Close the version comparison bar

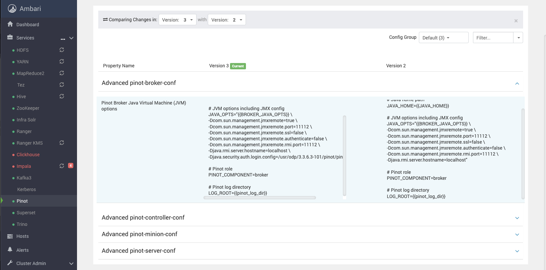click(516, 21)
